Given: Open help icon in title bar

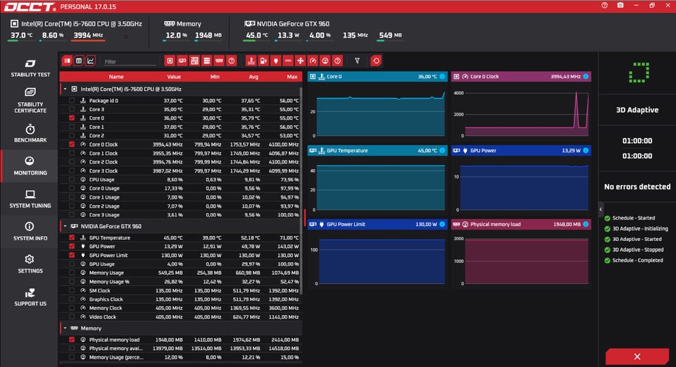Looking at the screenshot, I should (604, 6).
